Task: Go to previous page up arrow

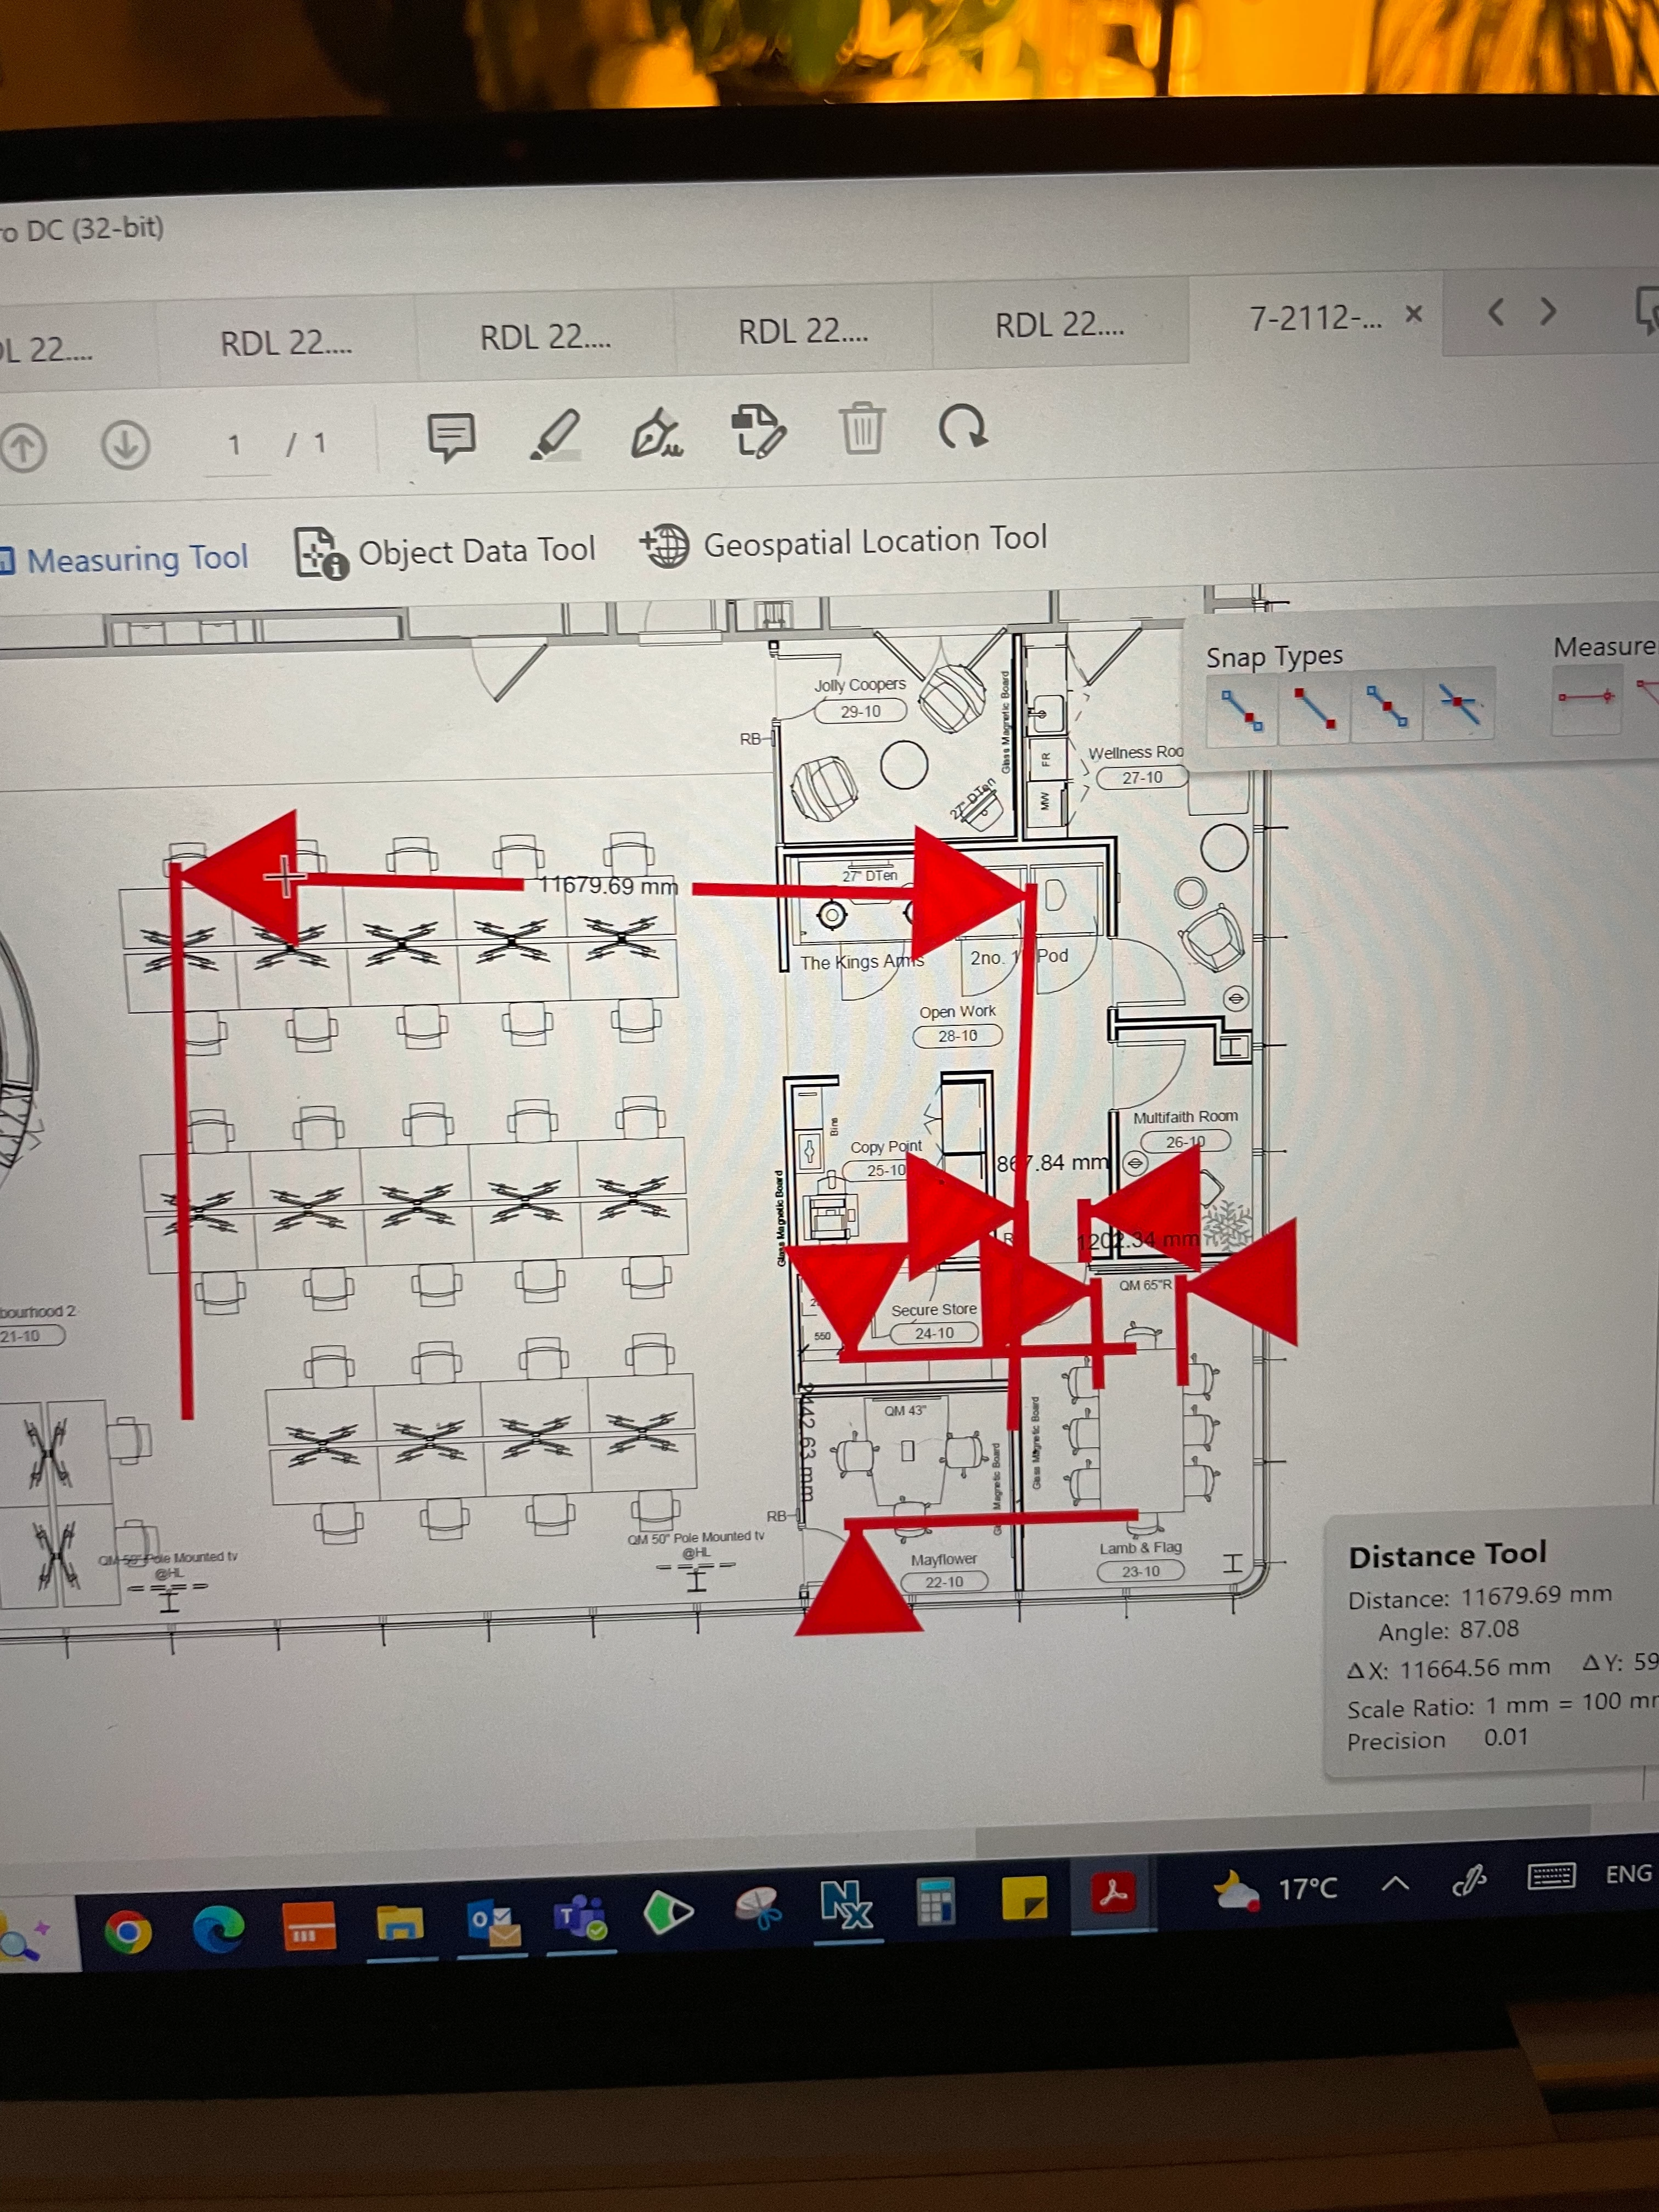Action: click(x=23, y=447)
